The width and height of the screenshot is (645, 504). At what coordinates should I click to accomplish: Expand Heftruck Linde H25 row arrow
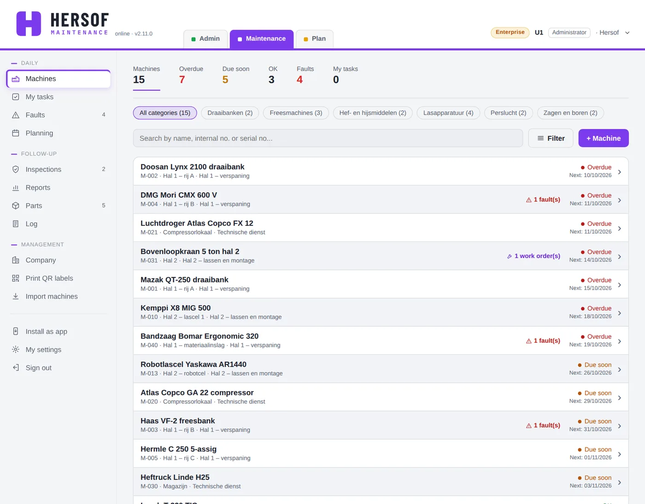[620, 482]
